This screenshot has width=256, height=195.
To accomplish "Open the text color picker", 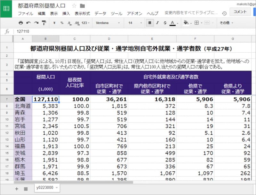I will [x=172, y=23].
